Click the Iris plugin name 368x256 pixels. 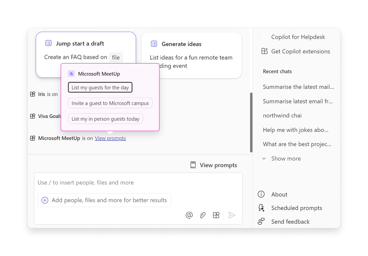click(x=42, y=94)
